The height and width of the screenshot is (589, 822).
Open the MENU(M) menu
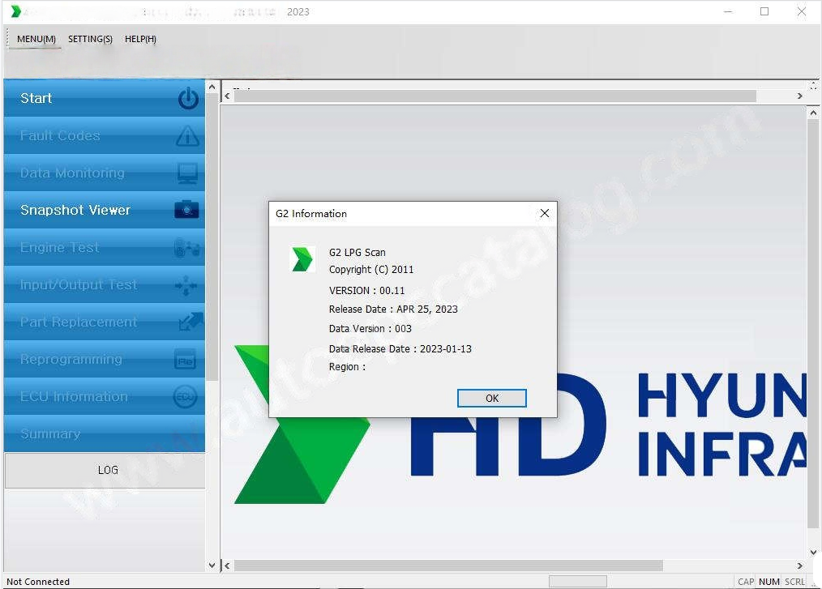(x=36, y=39)
